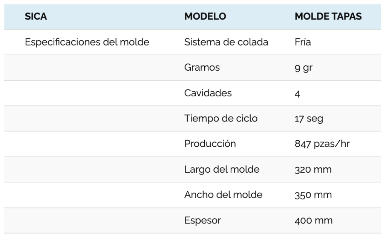Click the Espesor row label
The width and height of the screenshot is (386, 237).
[202, 220]
